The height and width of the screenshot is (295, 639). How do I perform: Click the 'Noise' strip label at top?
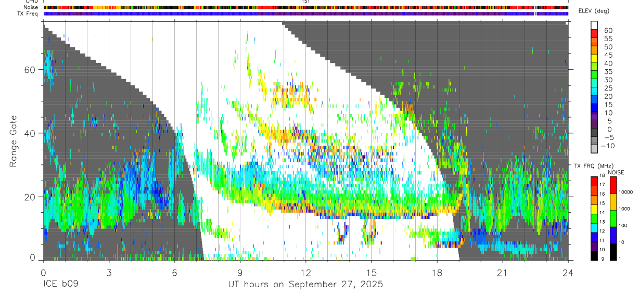click(31, 7)
